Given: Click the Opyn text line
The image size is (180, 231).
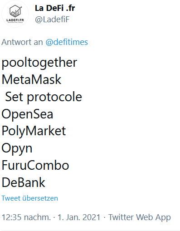Looking at the screenshot, I should pyautogui.click(x=17, y=148).
